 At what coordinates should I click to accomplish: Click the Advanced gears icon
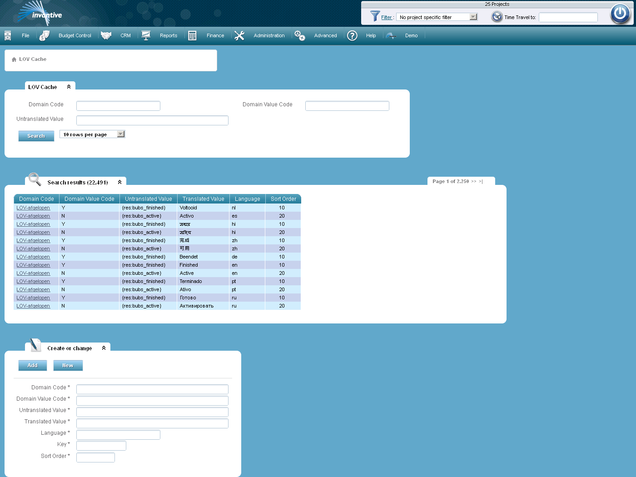tap(299, 35)
